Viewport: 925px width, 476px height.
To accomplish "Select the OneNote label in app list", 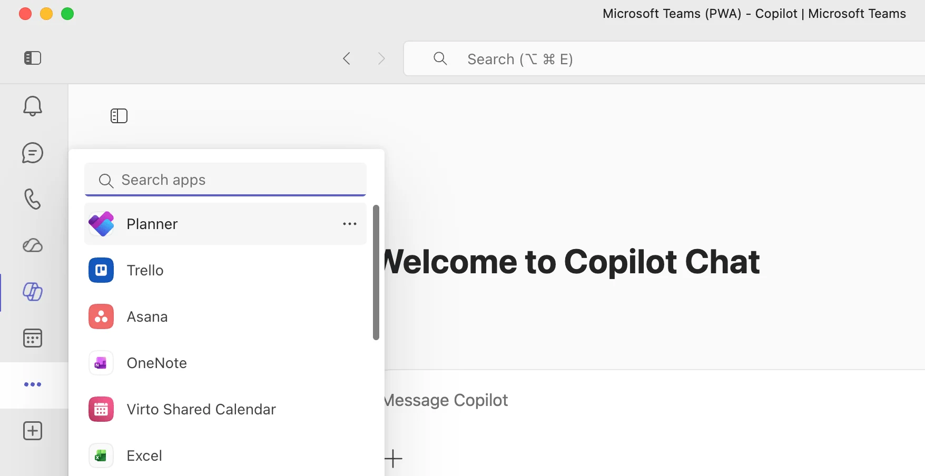I will click(157, 363).
